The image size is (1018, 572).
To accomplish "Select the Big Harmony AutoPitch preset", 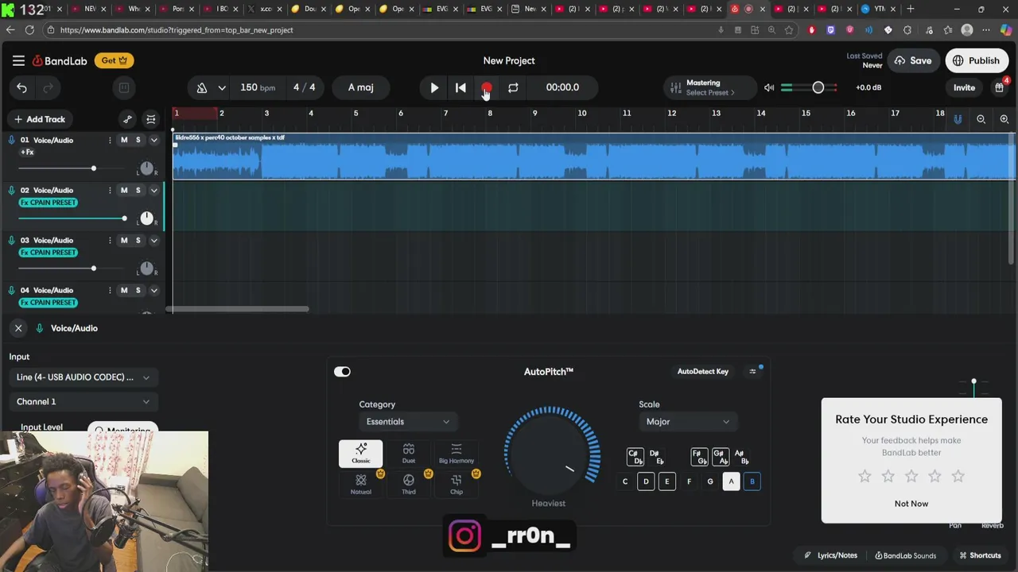I will tap(456, 454).
